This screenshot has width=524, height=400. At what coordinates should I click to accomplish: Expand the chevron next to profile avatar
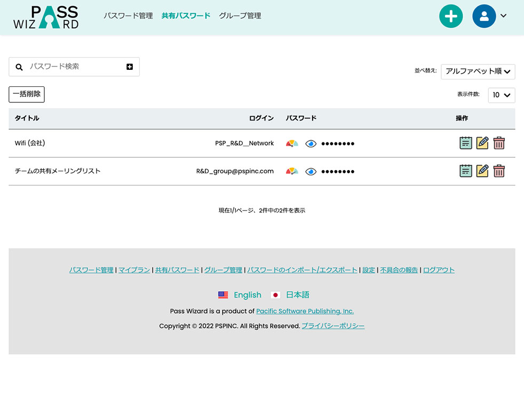pyautogui.click(x=504, y=15)
